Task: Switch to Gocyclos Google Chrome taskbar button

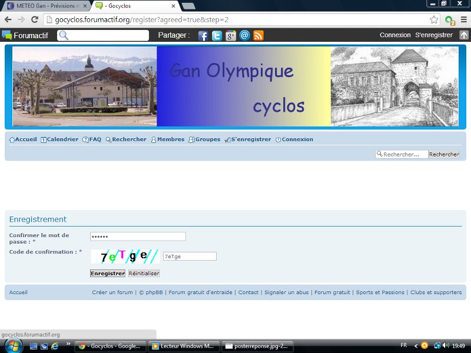Action: tap(110, 346)
